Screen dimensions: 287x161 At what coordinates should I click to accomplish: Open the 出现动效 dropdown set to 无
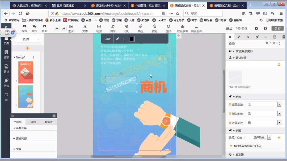[x=279, y=104]
